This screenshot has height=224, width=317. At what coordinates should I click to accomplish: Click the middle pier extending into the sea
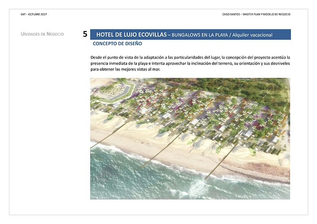tap(157, 153)
